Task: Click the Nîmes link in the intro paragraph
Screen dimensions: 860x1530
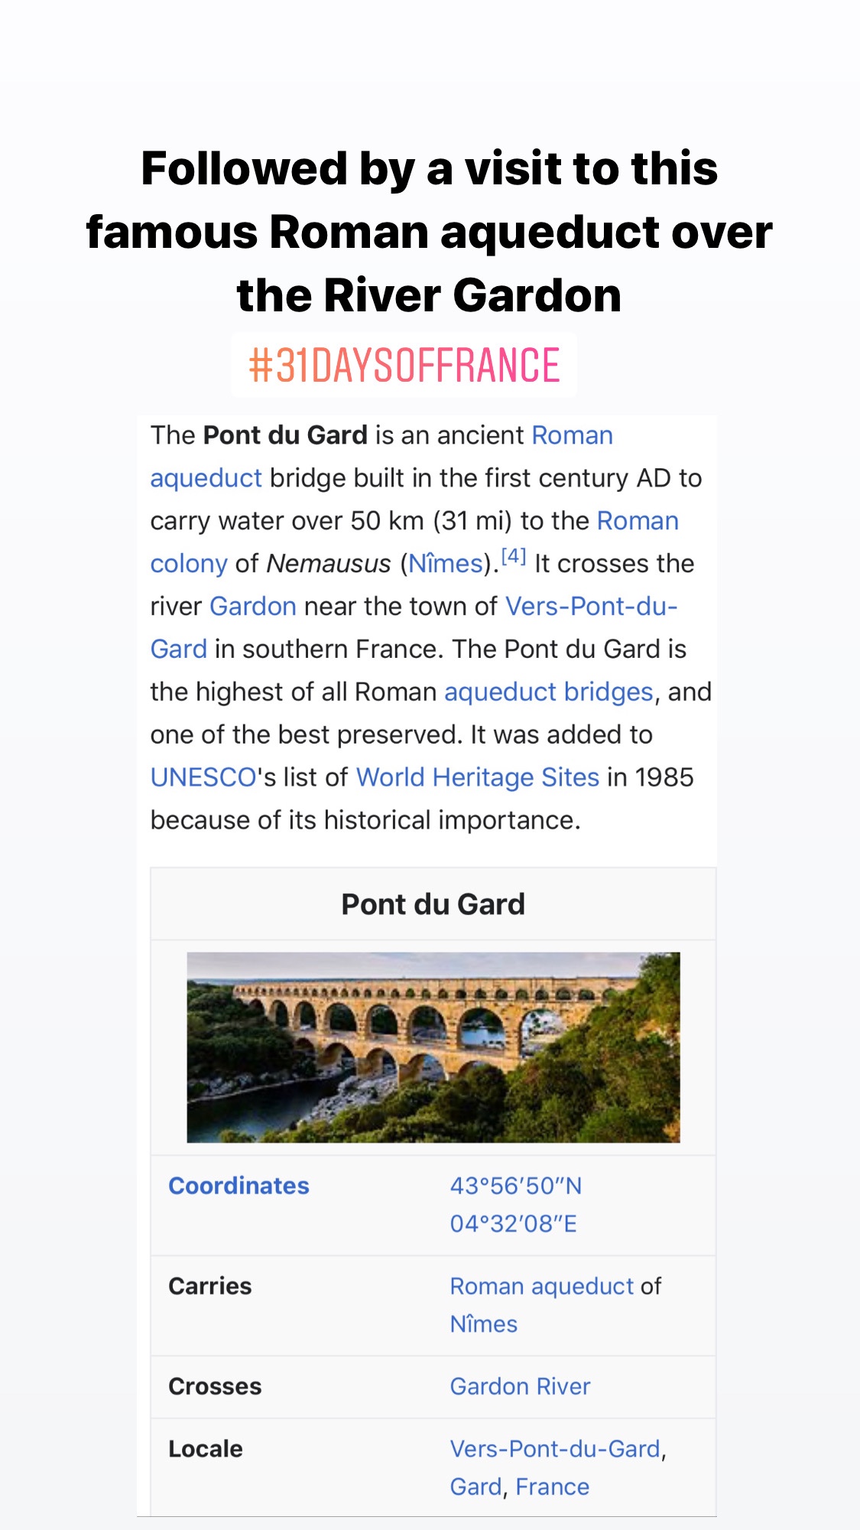Action: click(x=446, y=564)
